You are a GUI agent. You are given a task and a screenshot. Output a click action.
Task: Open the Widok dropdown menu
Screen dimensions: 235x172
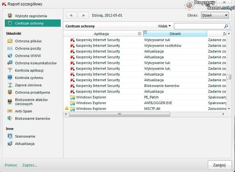point(164,26)
